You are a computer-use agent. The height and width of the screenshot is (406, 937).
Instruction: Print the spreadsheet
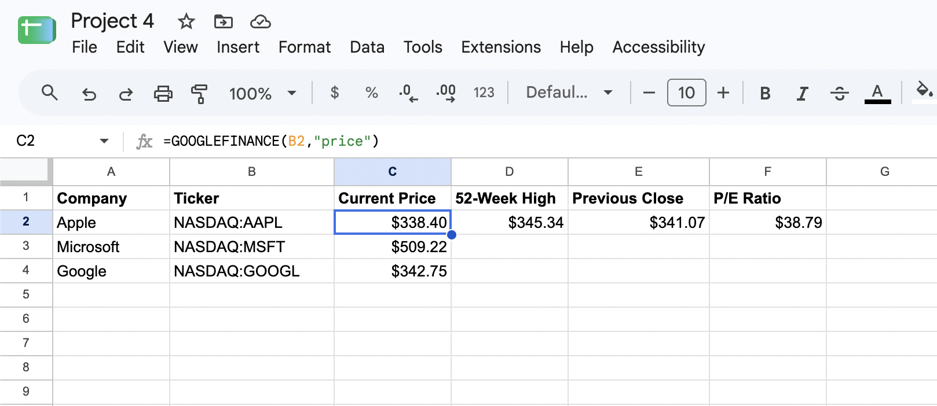163,93
